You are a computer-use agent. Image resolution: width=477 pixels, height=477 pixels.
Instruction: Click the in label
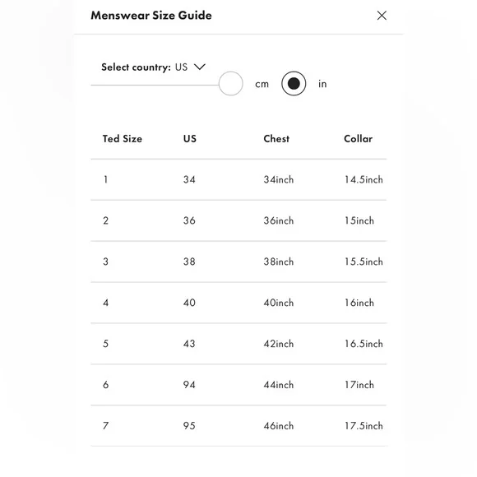(x=322, y=84)
